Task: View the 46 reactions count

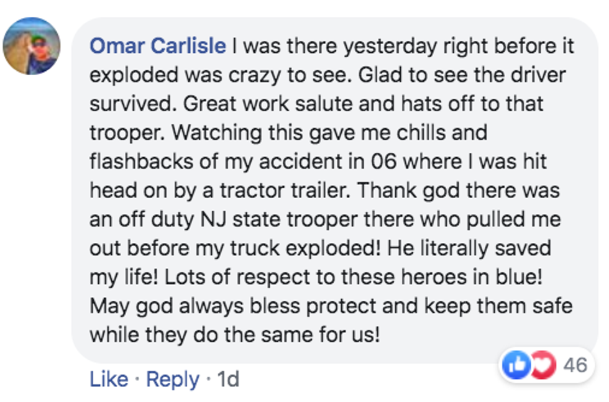Action: pos(575,365)
